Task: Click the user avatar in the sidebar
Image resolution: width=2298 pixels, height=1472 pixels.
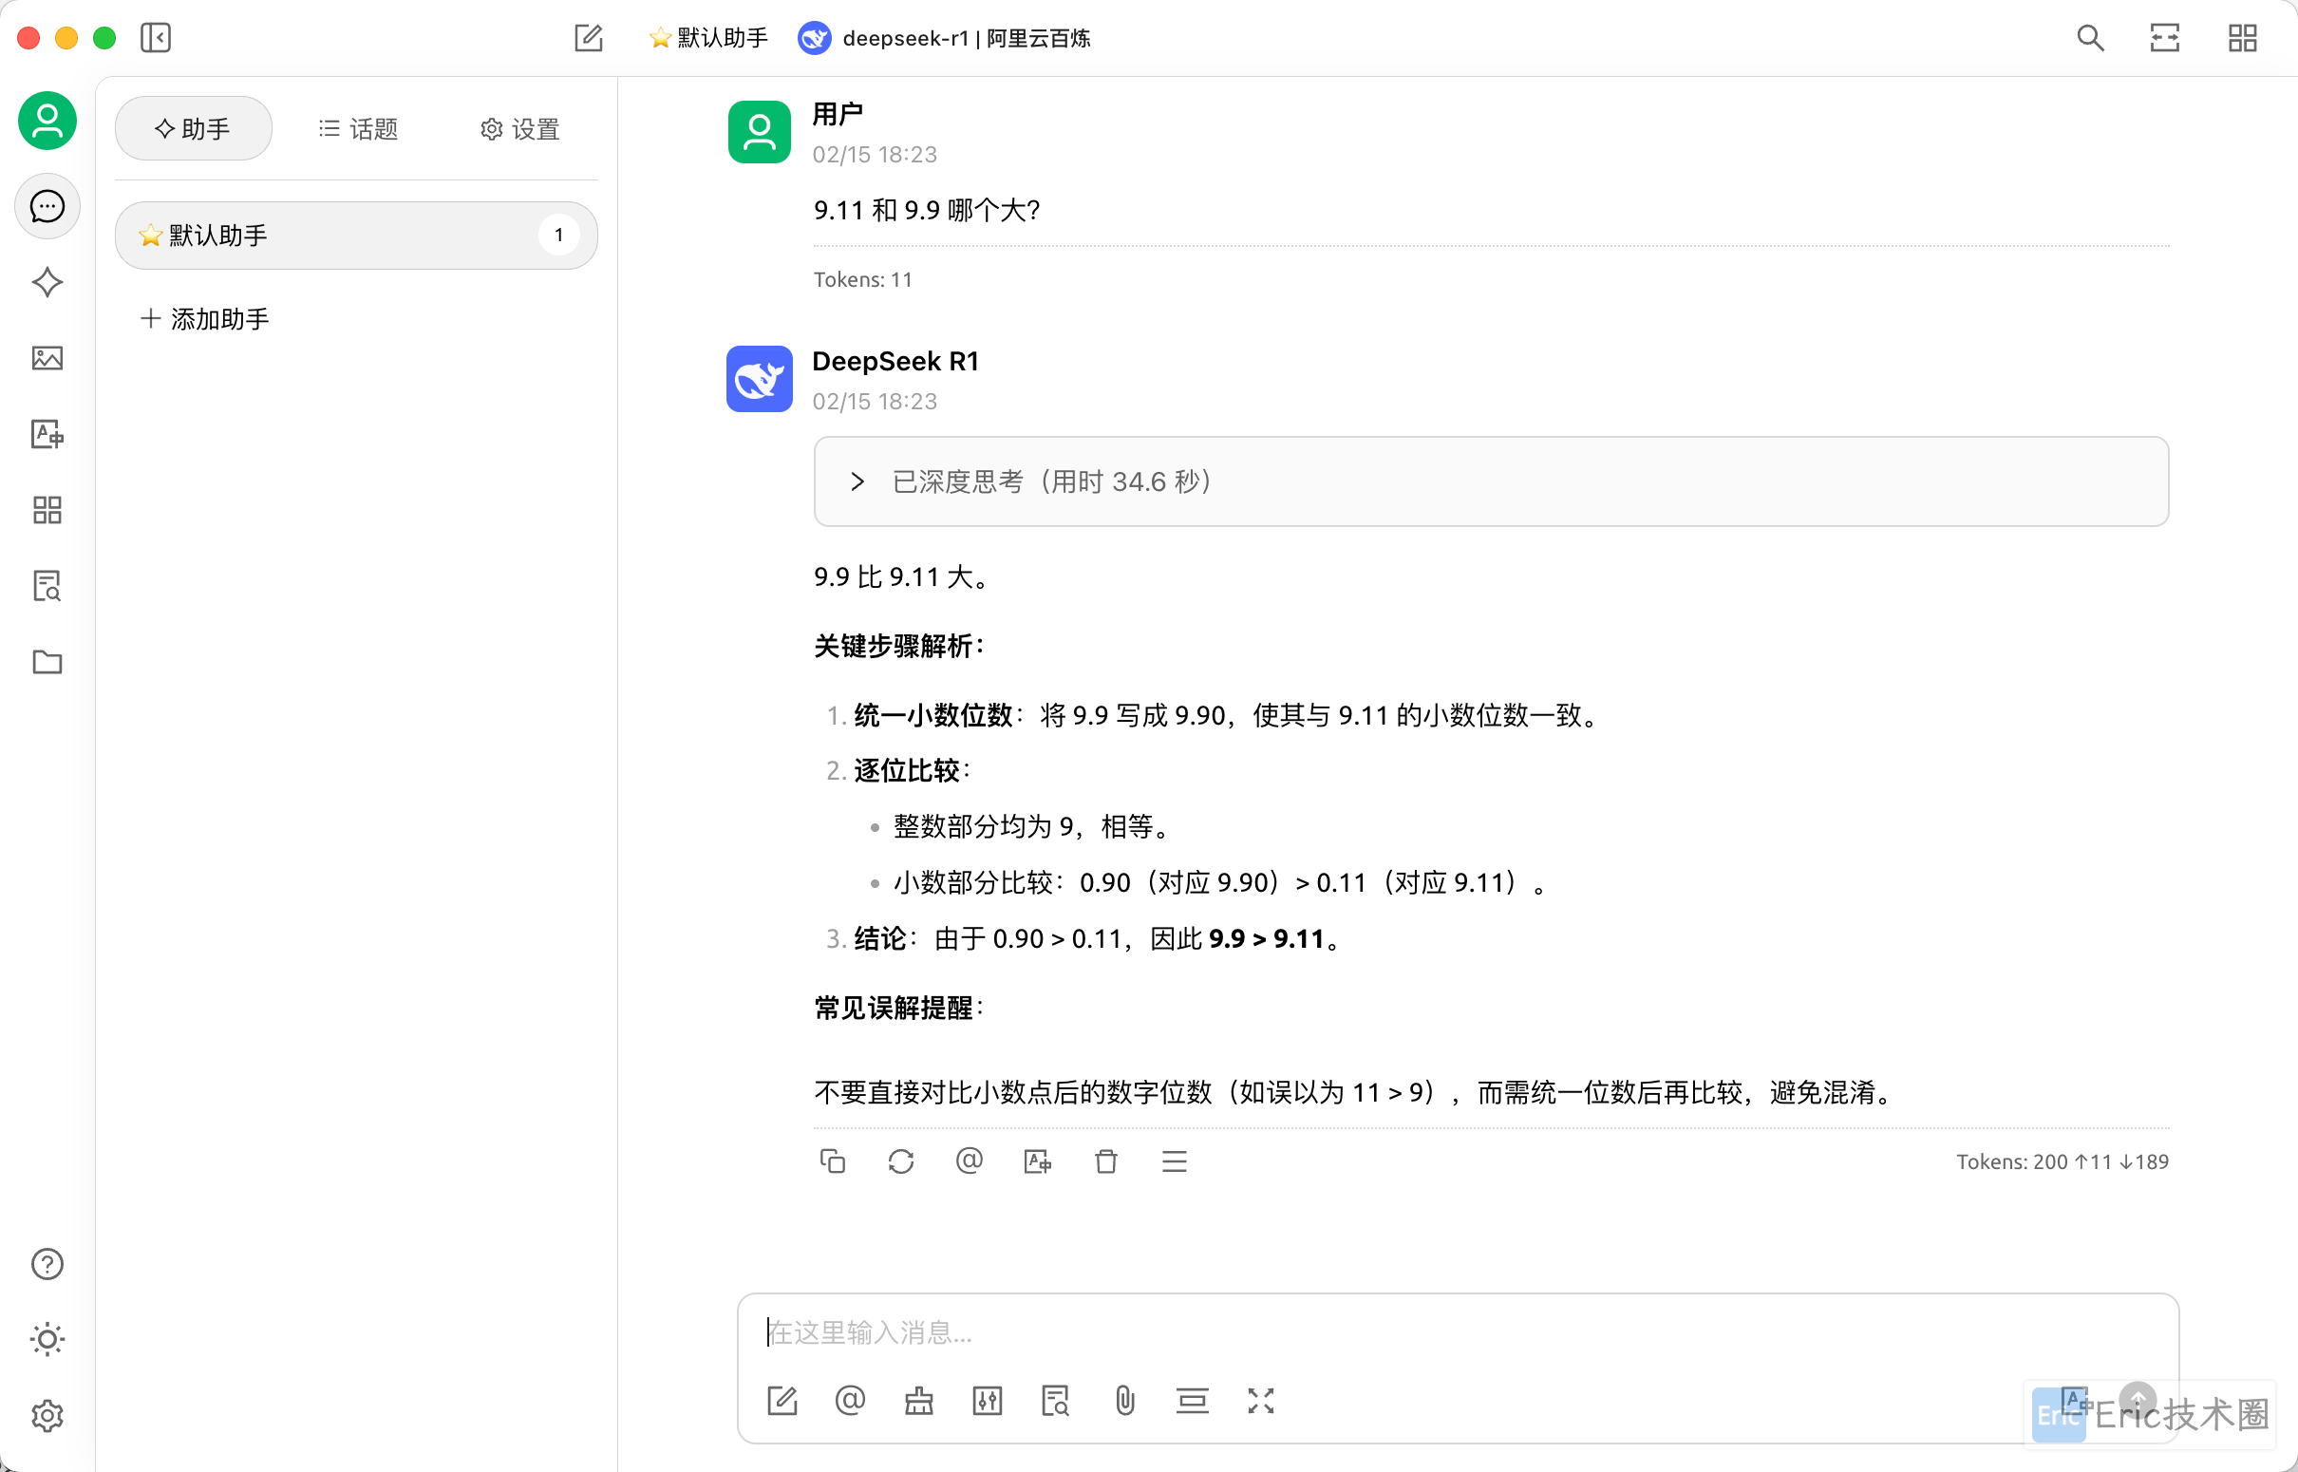Action: click(x=47, y=121)
